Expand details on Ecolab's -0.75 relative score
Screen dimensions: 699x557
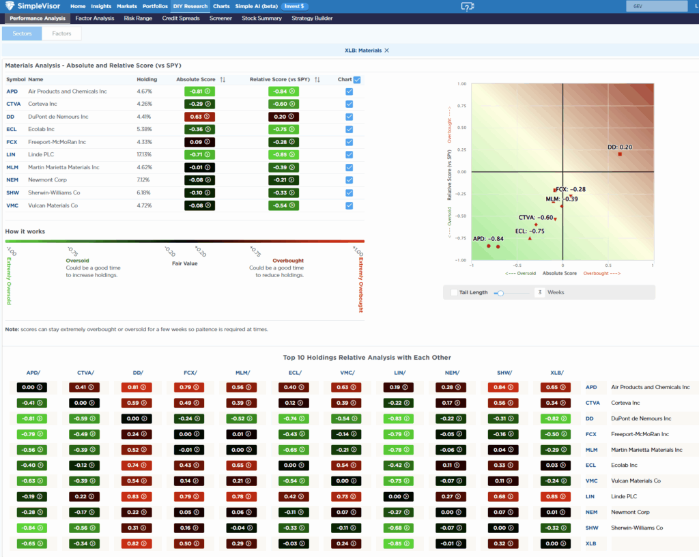[291, 129]
